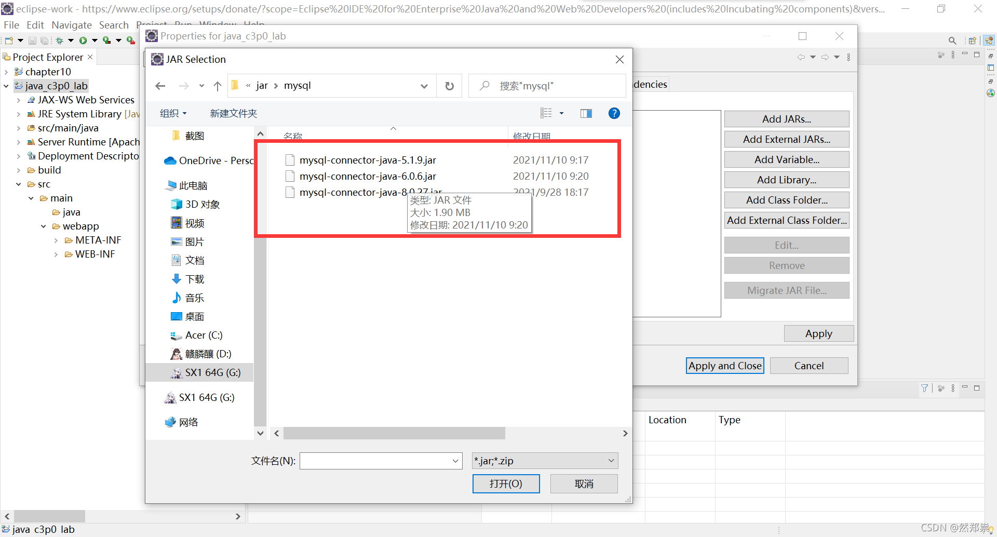This screenshot has height=537, width=997.
Task: Toggle the preview pane in JAR Selection
Action: [x=586, y=113]
